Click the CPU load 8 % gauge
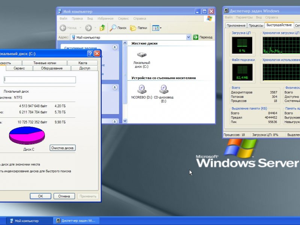 point(242,45)
